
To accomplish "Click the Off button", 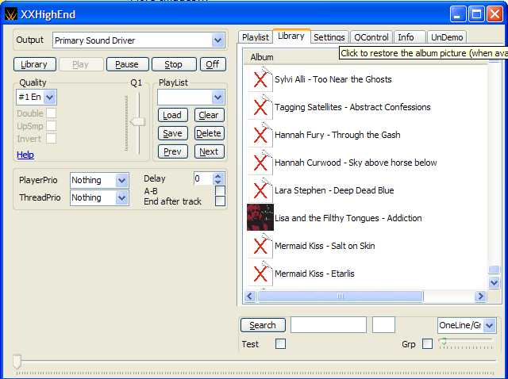I will [213, 64].
